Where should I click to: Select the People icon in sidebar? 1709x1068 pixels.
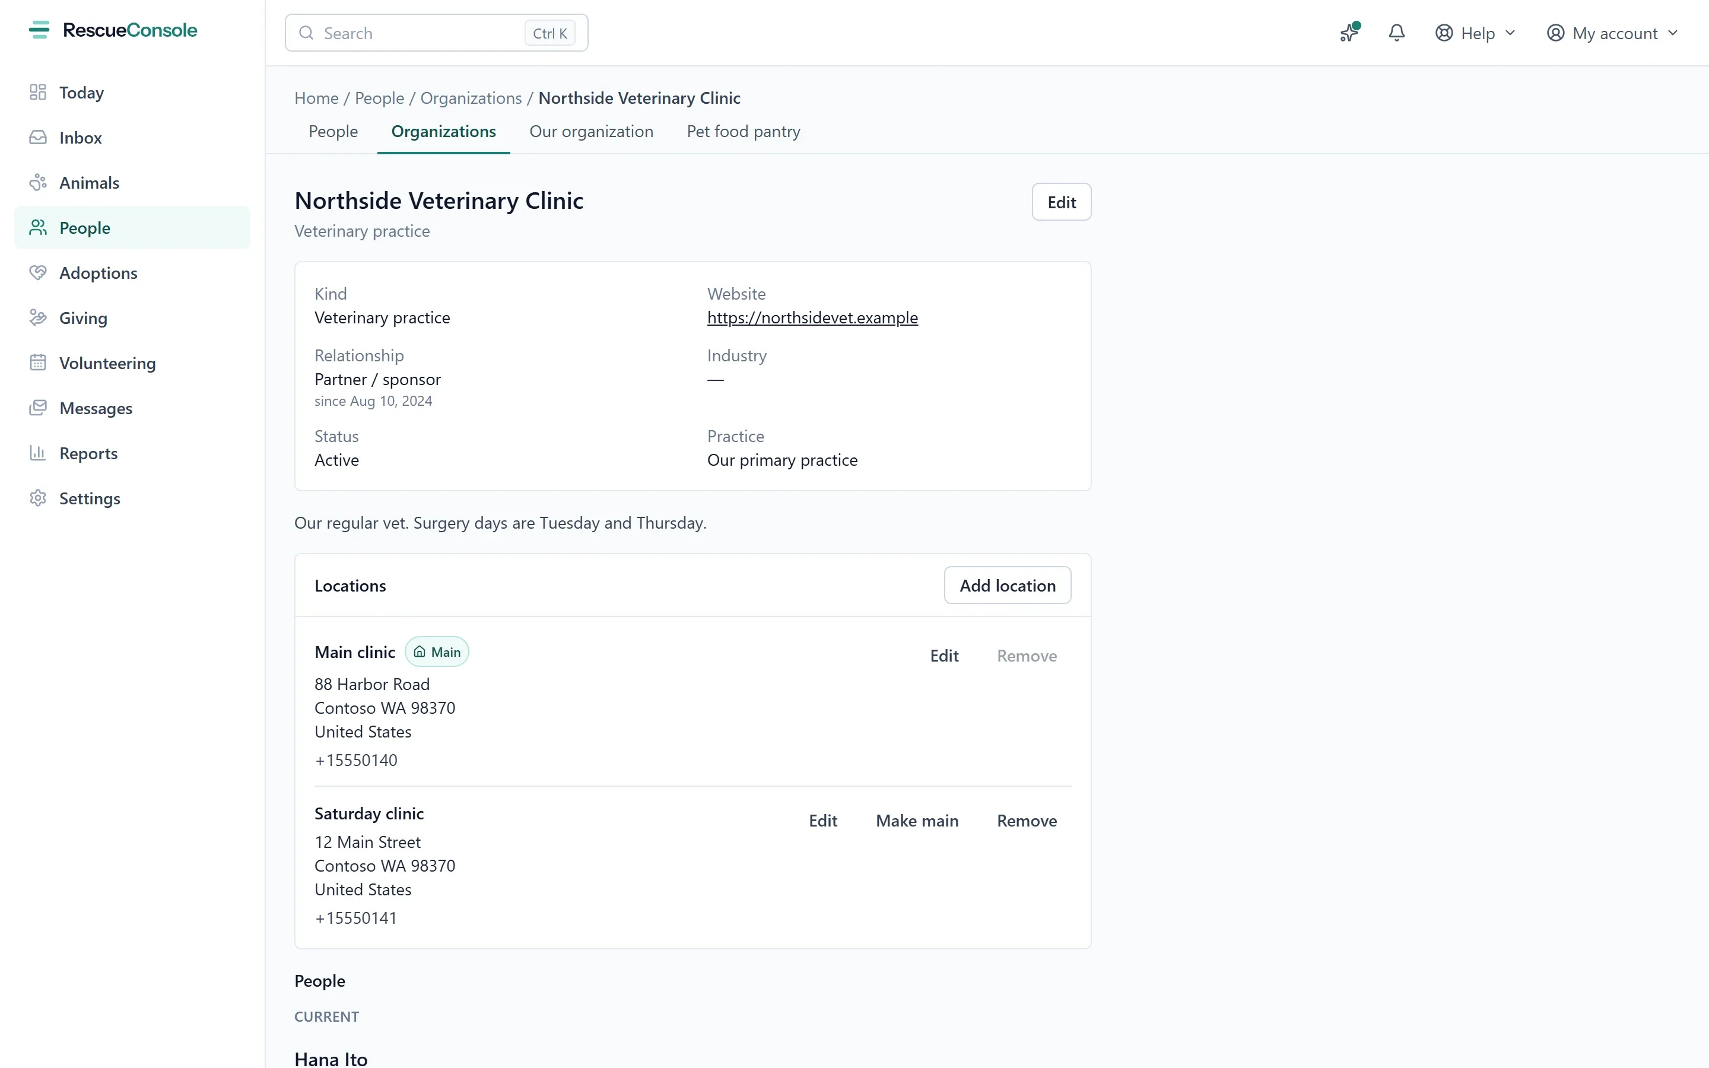(x=38, y=227)
